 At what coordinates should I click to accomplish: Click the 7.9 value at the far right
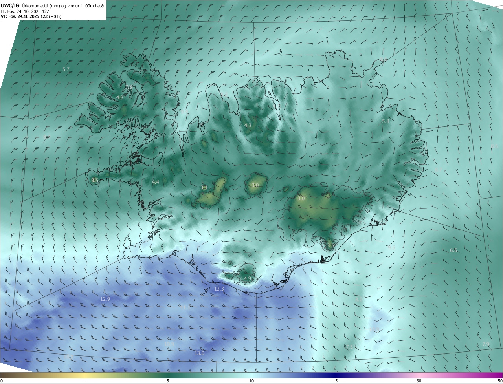click(486, 344)
